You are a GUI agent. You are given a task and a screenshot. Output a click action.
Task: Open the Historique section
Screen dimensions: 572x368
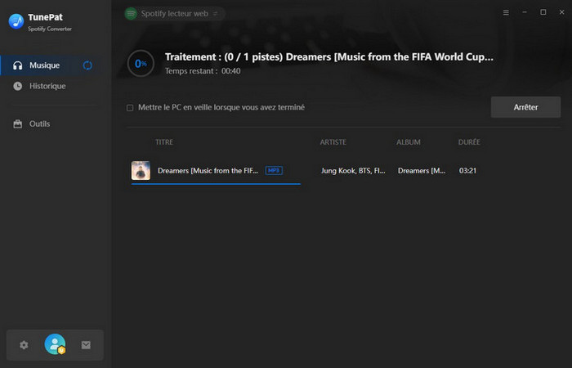pos(47,86)
